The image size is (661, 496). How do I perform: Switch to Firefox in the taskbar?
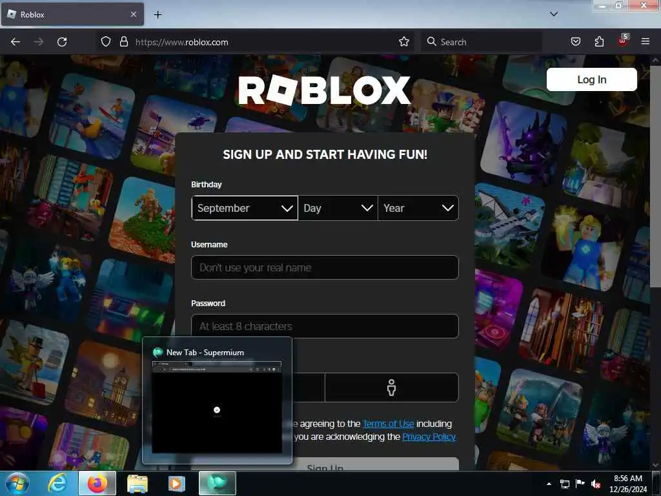click(x=97, y=483)
